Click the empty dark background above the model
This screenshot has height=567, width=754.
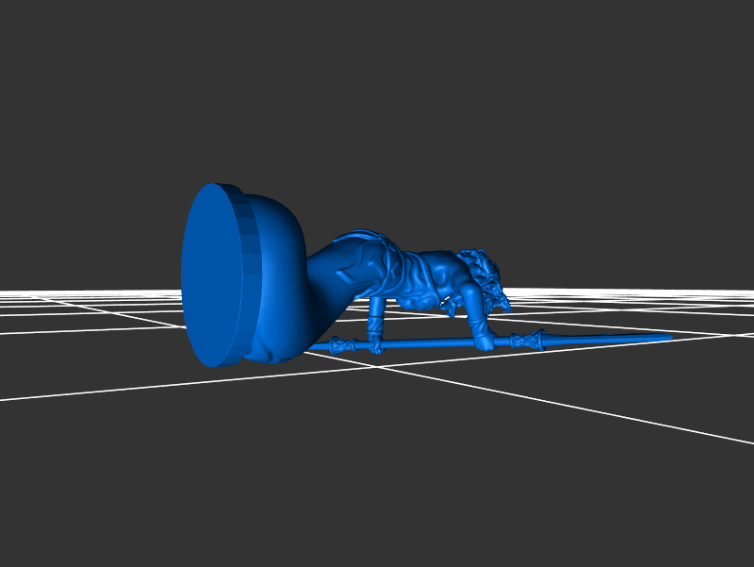tap(377, 94)
